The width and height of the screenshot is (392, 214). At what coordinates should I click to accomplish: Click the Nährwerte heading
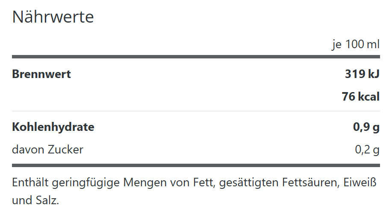[53, 17]
